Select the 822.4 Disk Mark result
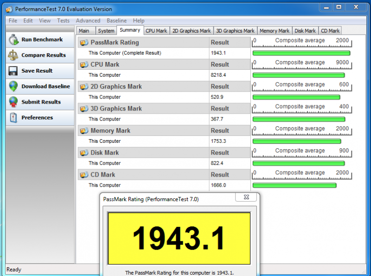The image size is (371, 276). click(217, 163)
